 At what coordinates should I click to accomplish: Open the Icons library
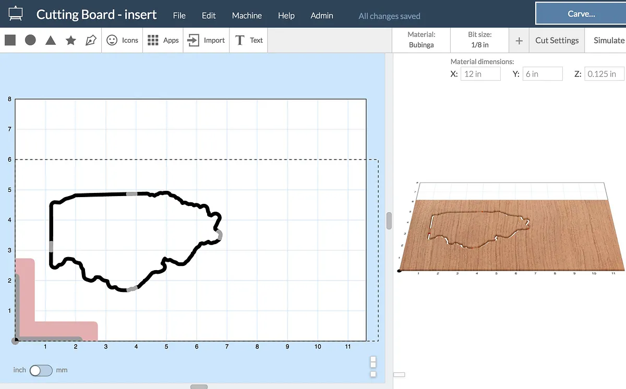click(x=123, y=40)
